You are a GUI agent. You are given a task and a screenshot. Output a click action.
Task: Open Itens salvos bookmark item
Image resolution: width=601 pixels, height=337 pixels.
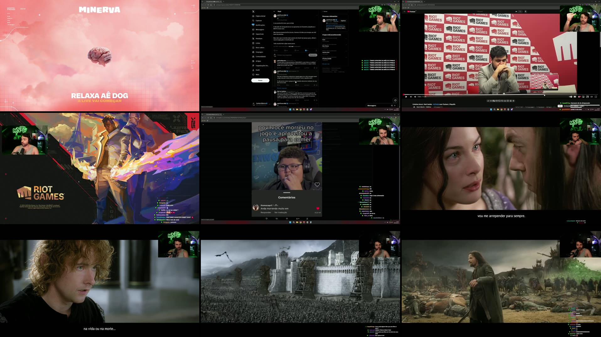tap(258, 48)
